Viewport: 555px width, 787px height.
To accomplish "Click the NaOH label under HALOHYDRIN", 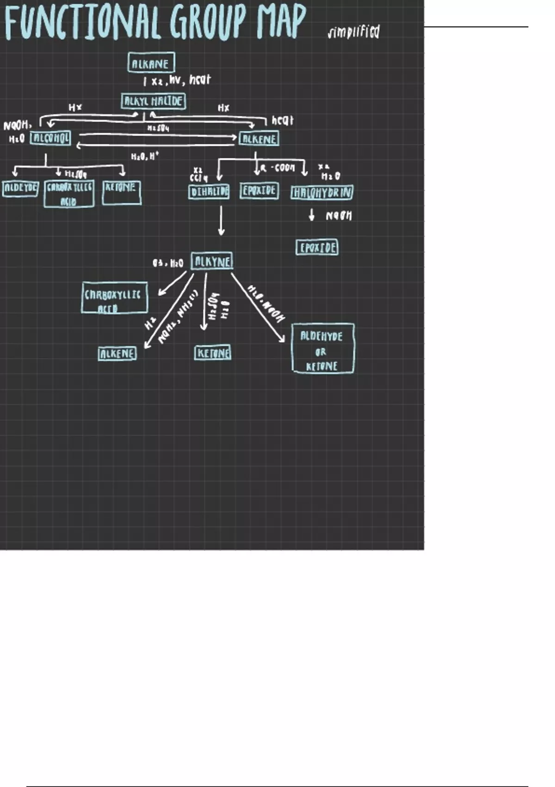I will point(339,216).
